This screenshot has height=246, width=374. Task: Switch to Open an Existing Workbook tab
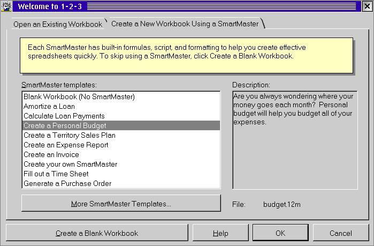tap(58, 24)
